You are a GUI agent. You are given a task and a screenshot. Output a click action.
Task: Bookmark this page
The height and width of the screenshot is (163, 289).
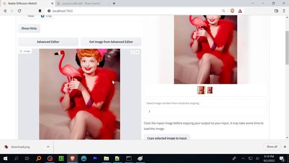coord(40,11)
